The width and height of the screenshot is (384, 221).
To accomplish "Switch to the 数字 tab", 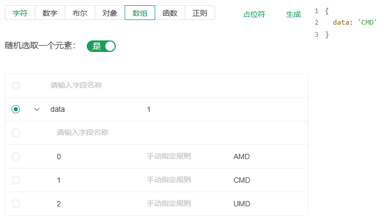I will 50,13.
